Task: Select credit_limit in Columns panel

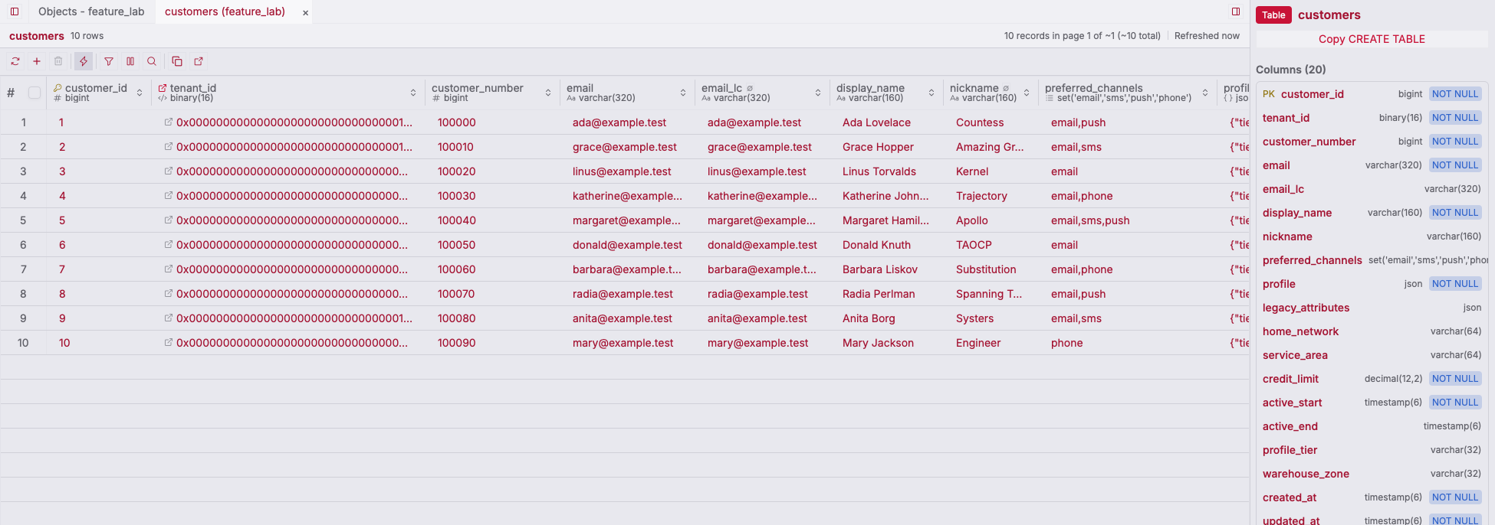Action: [x=1372, y=379]
